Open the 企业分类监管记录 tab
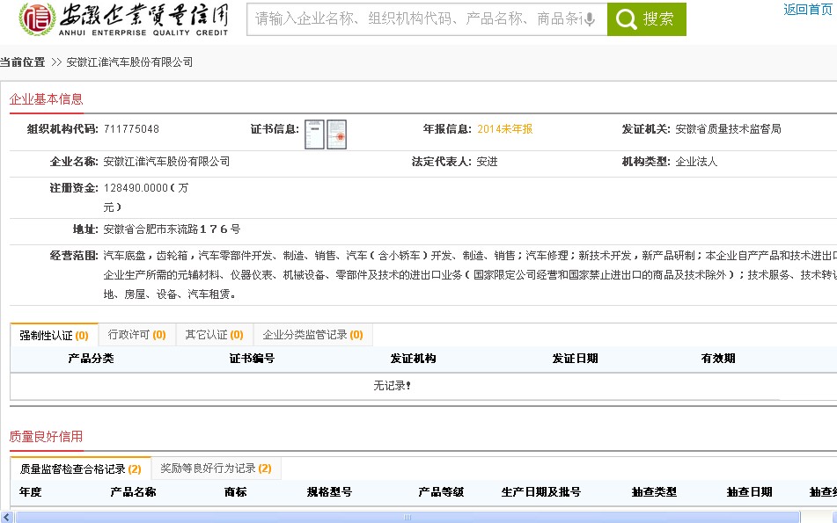 click(312, 335)
